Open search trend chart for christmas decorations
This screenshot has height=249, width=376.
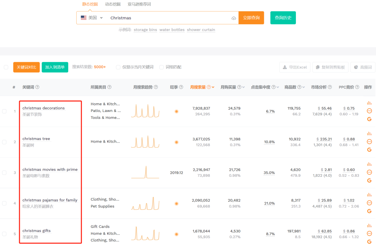coord(145,111)
